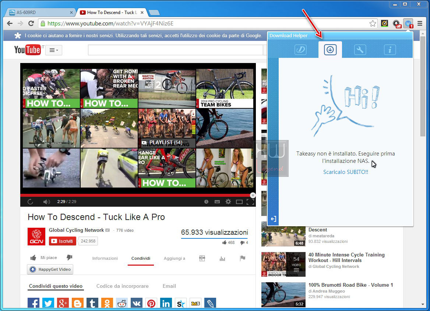Share the video on Tumblr
Screen dimensions: 430x311
click(92, 303)
